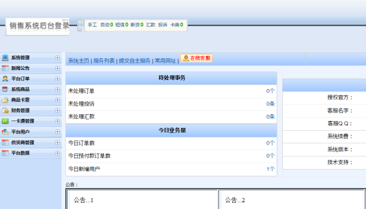This screenshot has height=209, width=366.
Task: Open the 系统管理 sidebar menu
Action: pos(31,58)
